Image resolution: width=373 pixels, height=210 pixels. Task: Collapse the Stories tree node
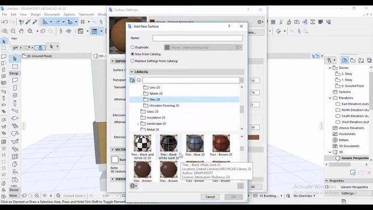(x=330, y=68)
